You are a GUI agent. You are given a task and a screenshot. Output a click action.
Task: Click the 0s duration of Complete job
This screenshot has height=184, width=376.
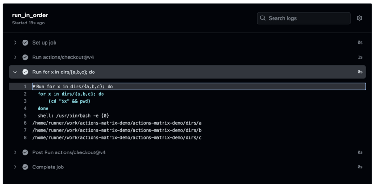(360, 167)
